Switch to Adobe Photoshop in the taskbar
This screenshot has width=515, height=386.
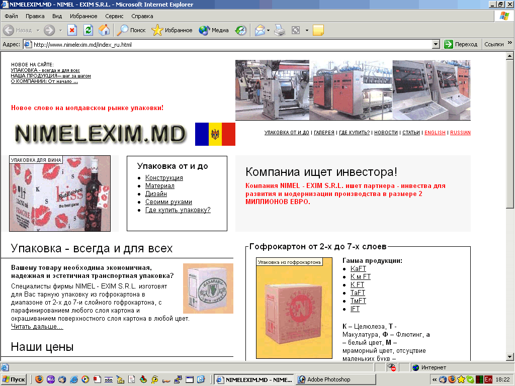327,379
